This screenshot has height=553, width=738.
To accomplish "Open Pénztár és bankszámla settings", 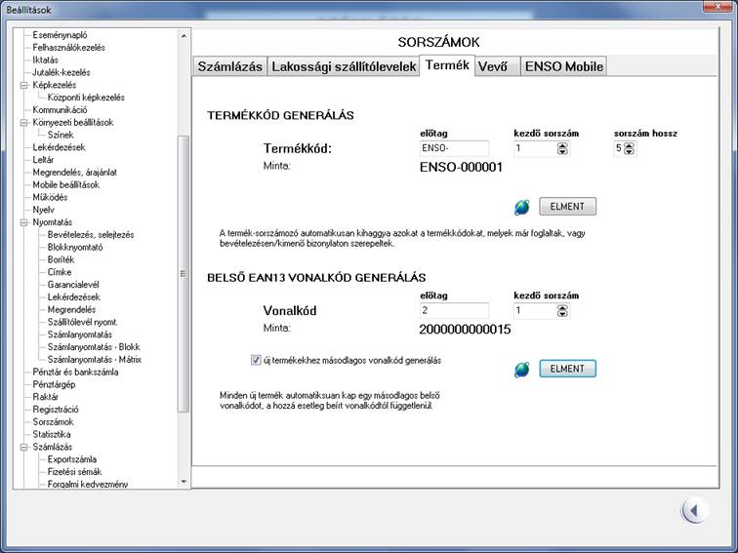I will click(x=75, y=372).
